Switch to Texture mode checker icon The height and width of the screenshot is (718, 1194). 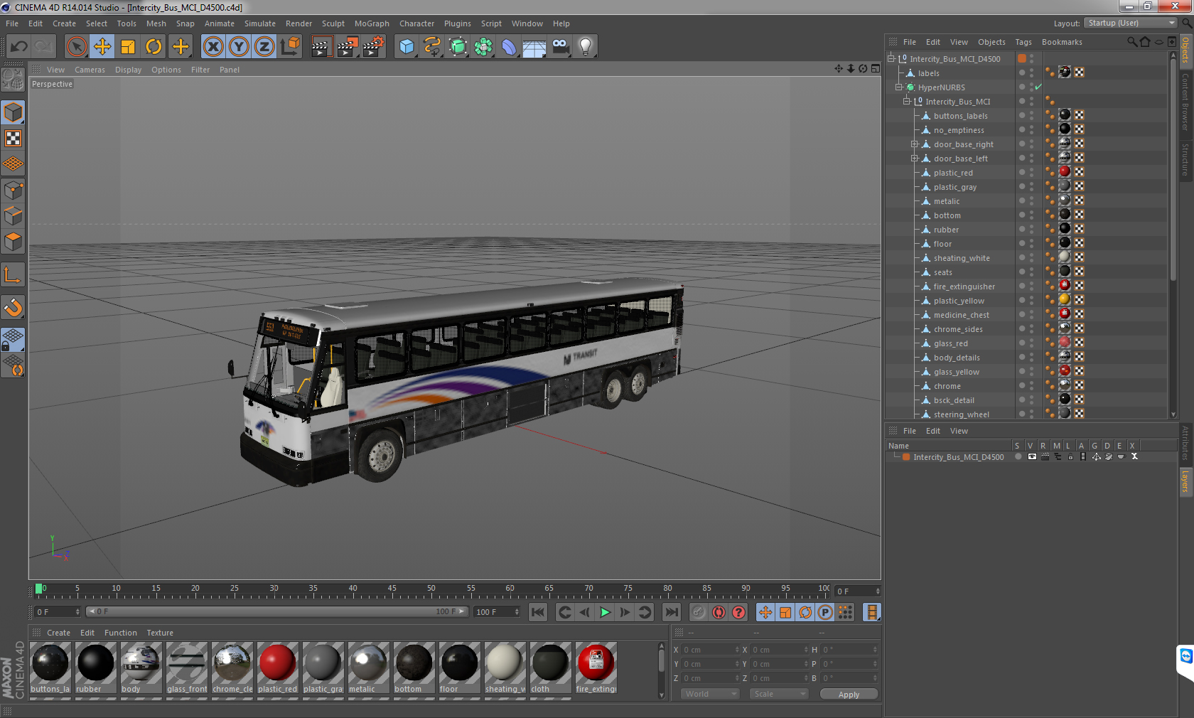(x=14, y=139)
